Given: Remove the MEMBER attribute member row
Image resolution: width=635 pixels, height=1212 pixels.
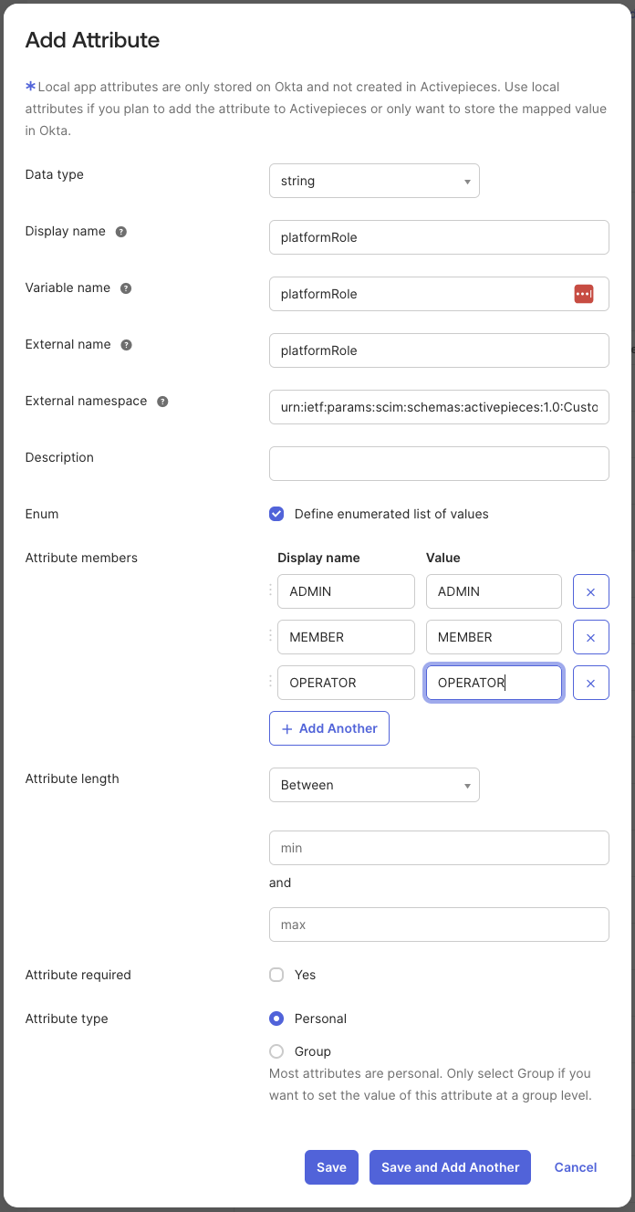Looking at the screenshot, I should pyautogui.click(x=590, y=636).
